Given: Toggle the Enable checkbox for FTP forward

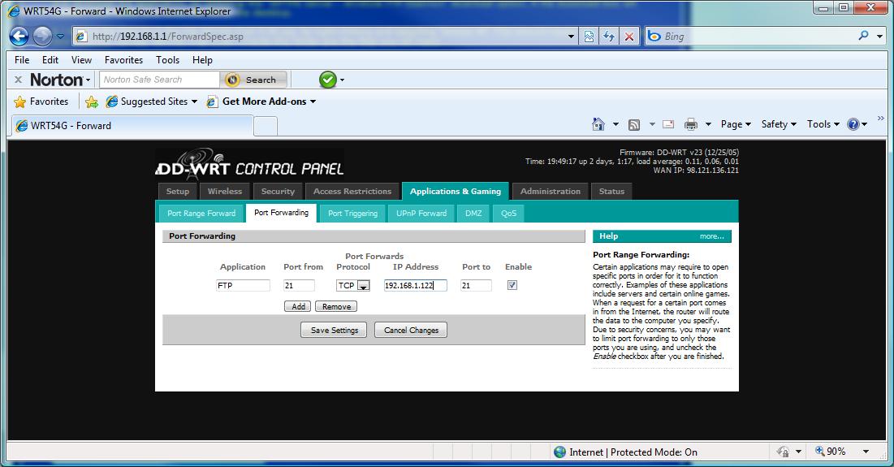Looking at the screenshot, I should click(x=512, y=285).
